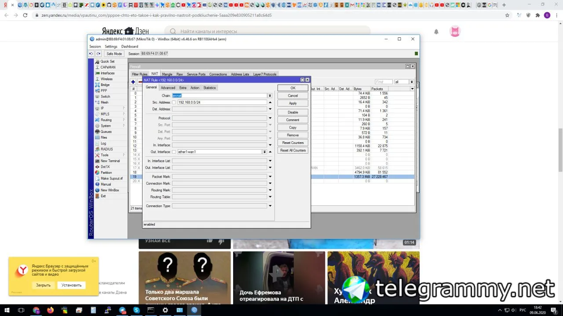Viewport: 563px width, 316px height.
Task: Click the Yandex Zen search box
Action: click(267, 32)
